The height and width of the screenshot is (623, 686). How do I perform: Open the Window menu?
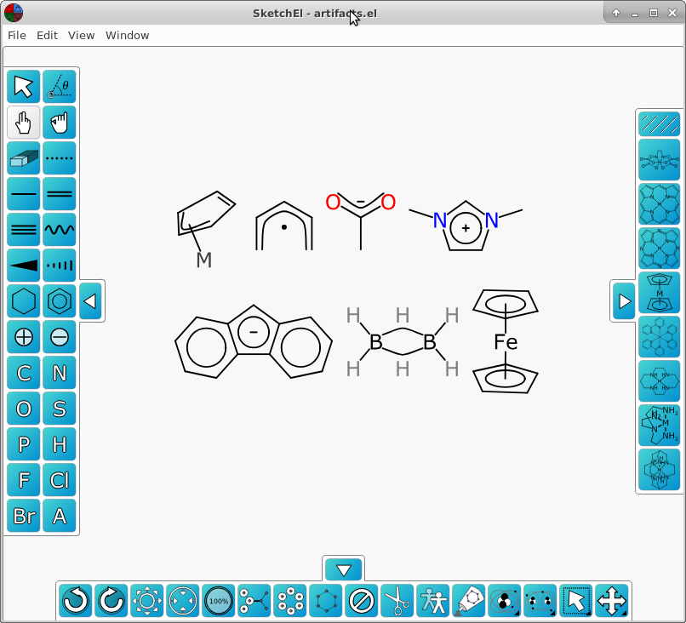(x=127, y=36)
